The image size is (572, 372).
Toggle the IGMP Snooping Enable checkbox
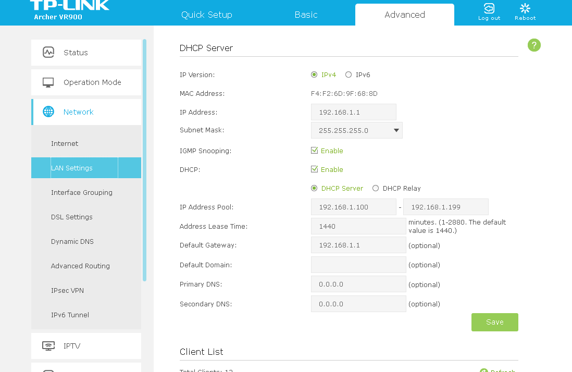coord(314,150)
